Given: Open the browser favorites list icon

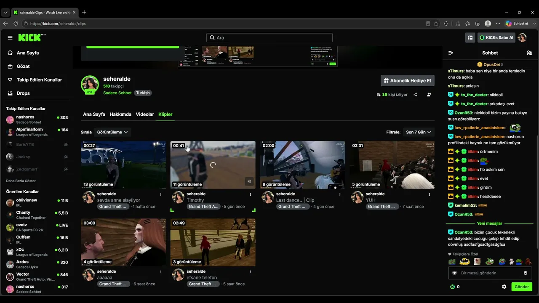Looking at the screenshot, I should coord(468,24).
